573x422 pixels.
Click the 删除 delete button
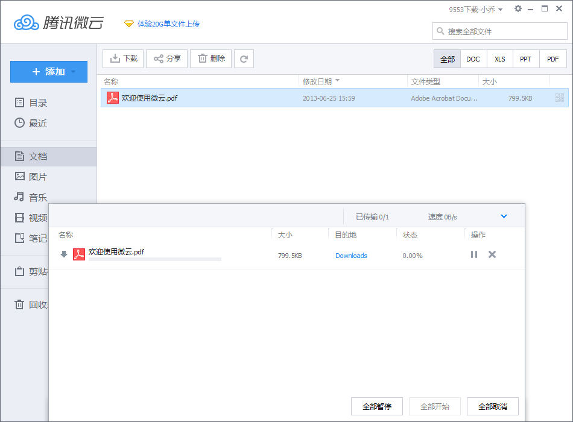pos(211,58)
